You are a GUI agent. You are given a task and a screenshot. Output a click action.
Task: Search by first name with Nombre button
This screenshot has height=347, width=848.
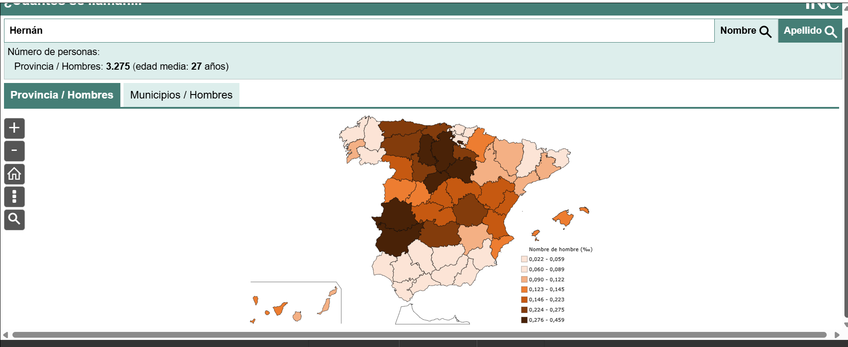[x=746, y=31]
